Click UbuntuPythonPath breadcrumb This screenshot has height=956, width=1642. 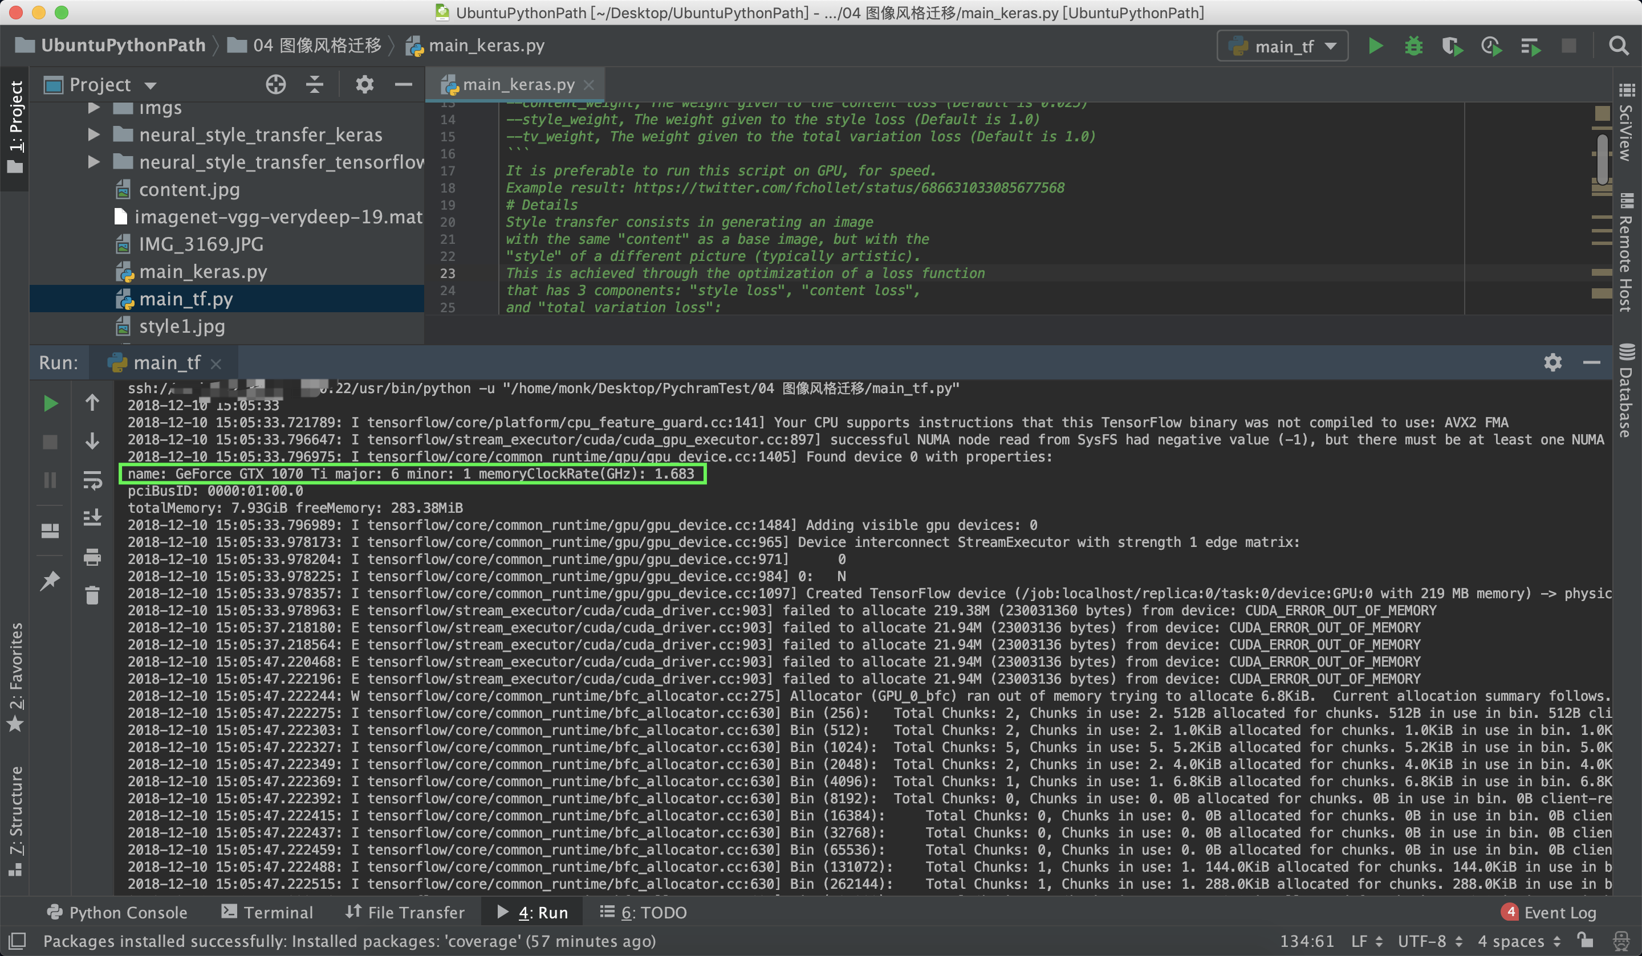111,46
